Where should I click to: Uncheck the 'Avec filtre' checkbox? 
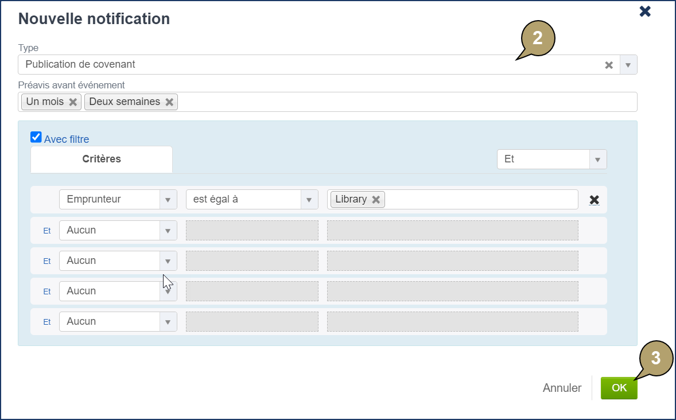point(36,137)
